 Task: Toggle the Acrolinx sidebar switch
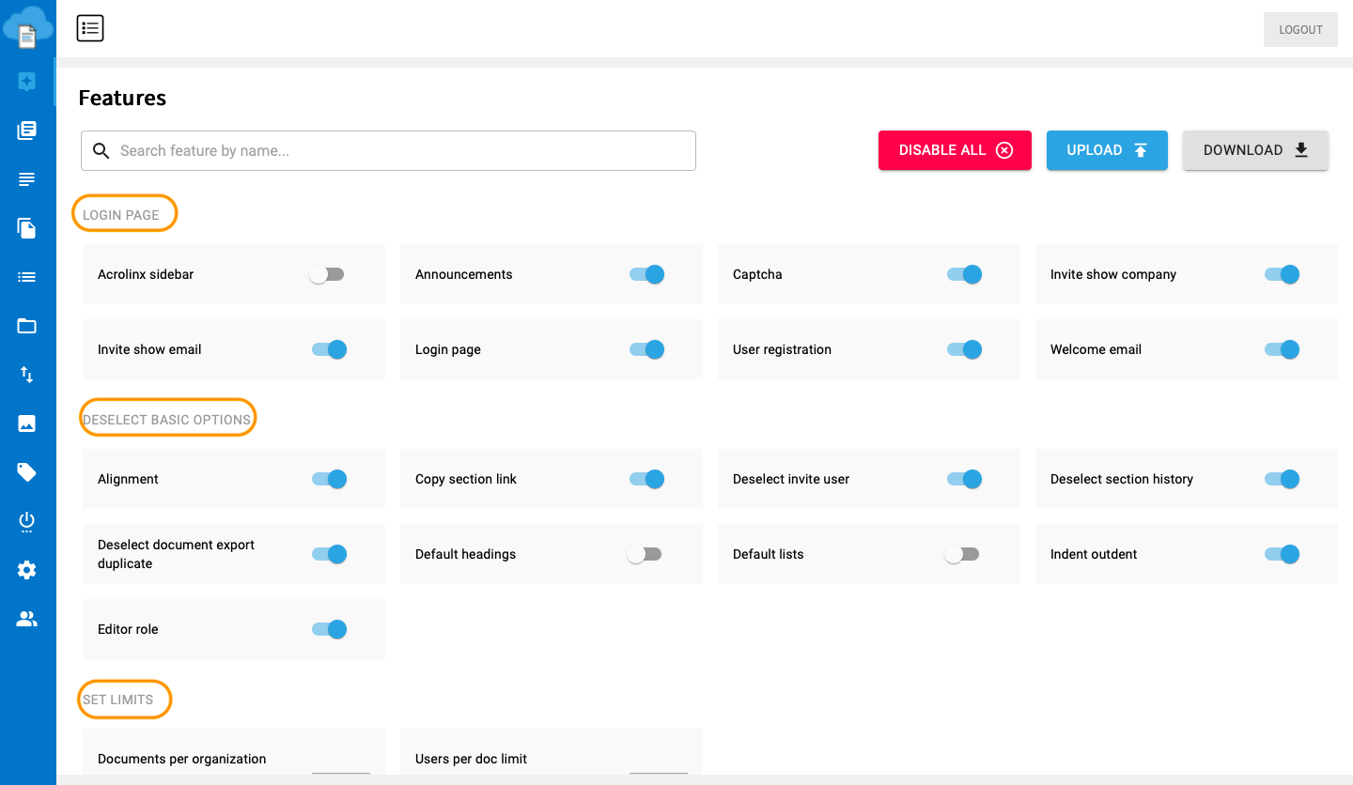pyautogui.click(x=328, y=274)
